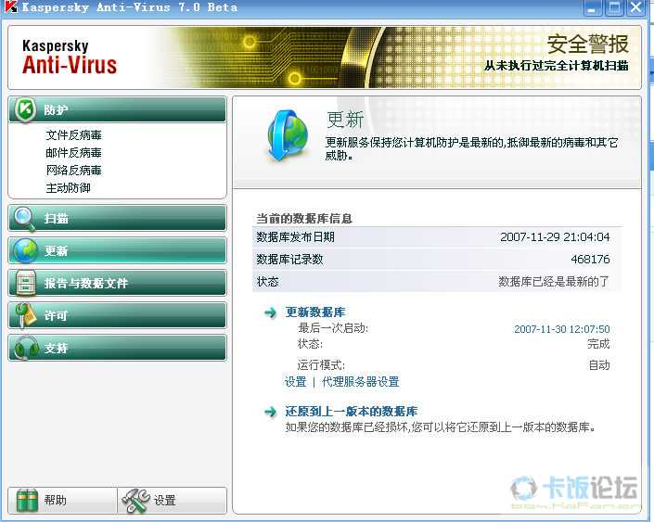The width and height of the screenshot is (654, 522).
Task: Click status text 数据库已经是最新的了
Action: pyautogui.click(x=554, y=282)
